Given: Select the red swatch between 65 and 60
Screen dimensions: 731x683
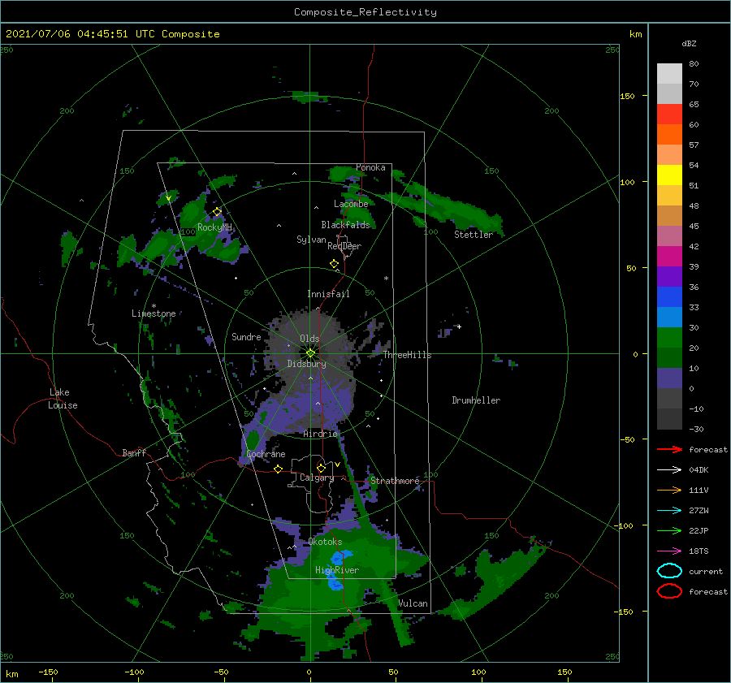Looking at the screenshot, I should (x=669, y=115).
